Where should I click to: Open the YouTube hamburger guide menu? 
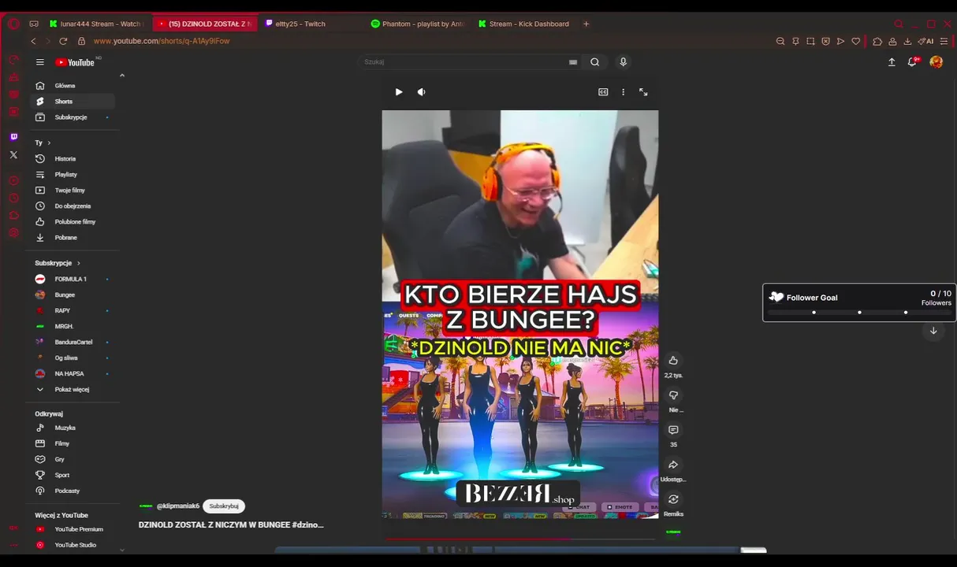40,62
